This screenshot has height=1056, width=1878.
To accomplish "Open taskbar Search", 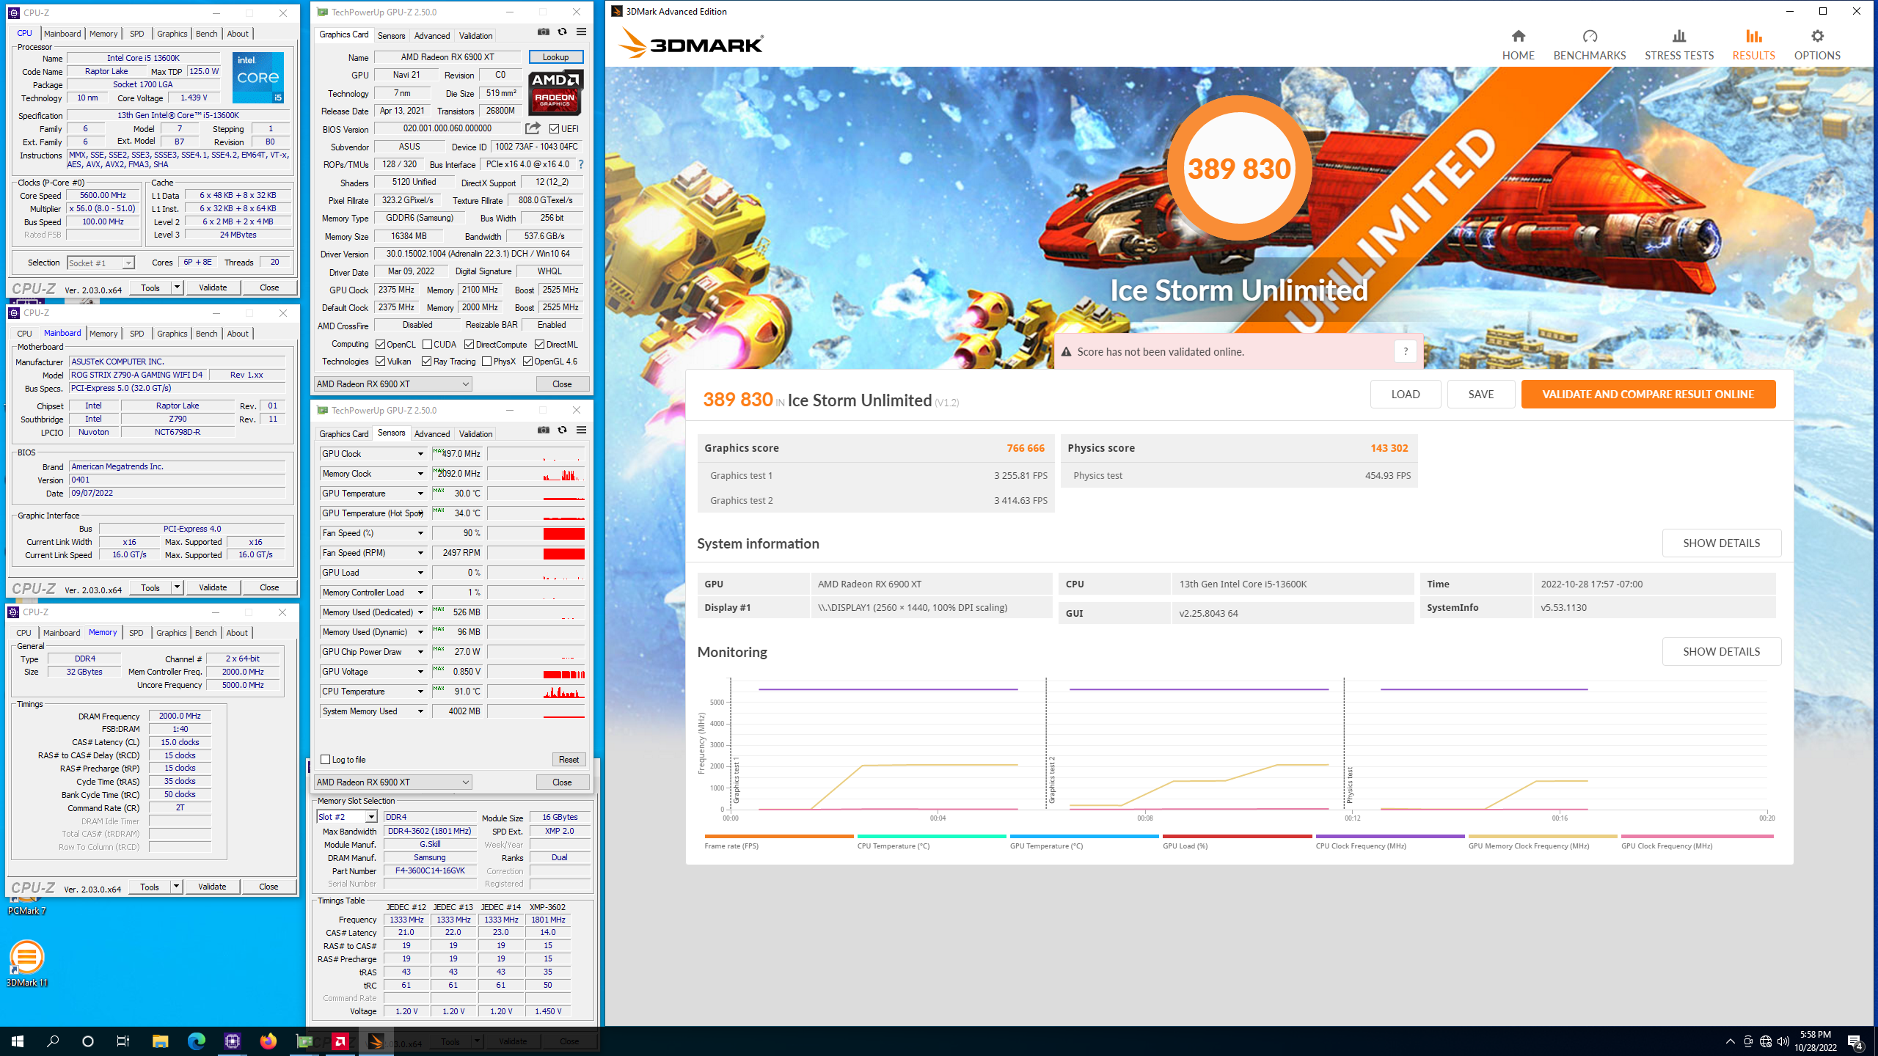I will [x=53, y=1041].
